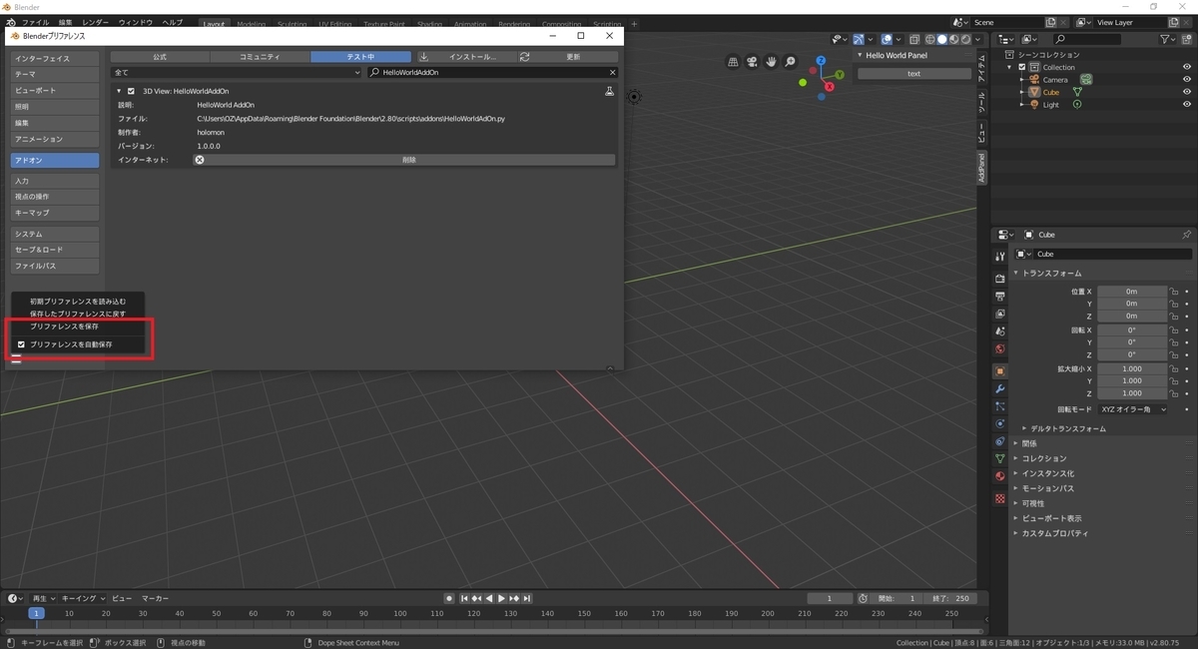Toggle lock for 位置 X value
1198x649 pixels.
click(x=1174, y=291)
